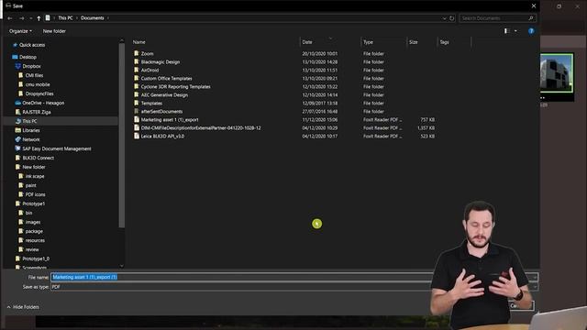Sort files by Tags column
Screen dimensions: 587x330
click(444, 42)
